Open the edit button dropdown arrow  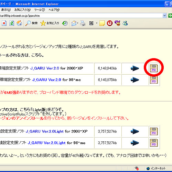pyautogui.click(x=97, y=23)
